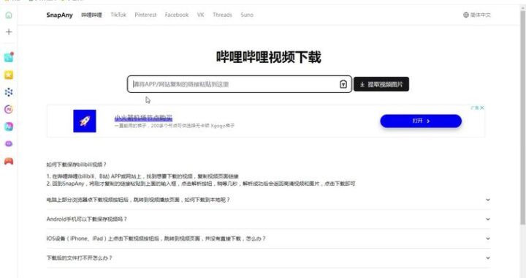Screen dimensions: 526x278
Task: Open the ad headline link
Action: [x=143, y=118]
